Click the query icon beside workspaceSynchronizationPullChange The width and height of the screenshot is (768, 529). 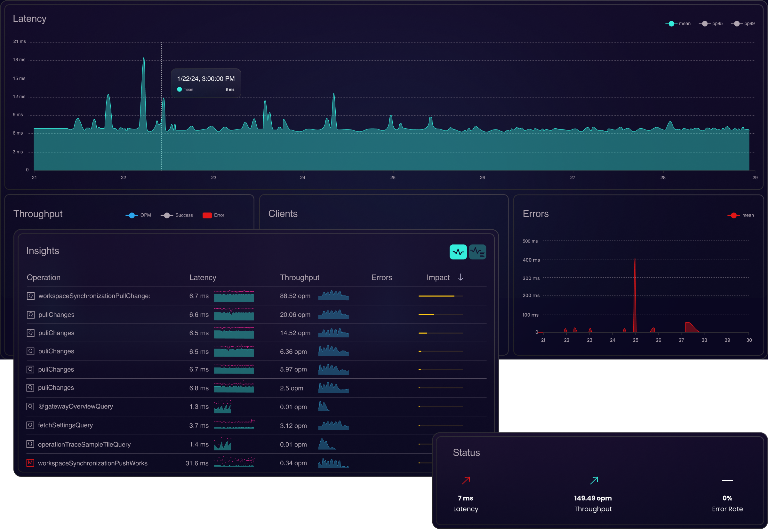30,296
